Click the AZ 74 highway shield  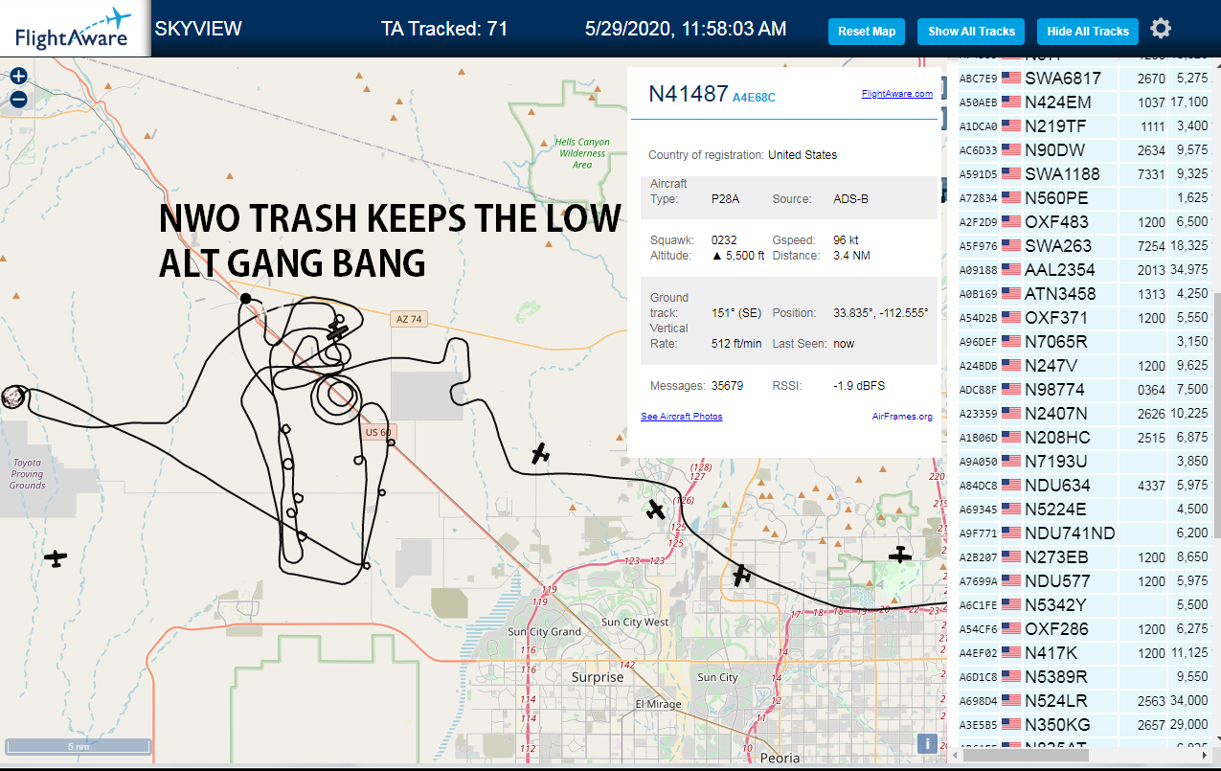[407, 319]
